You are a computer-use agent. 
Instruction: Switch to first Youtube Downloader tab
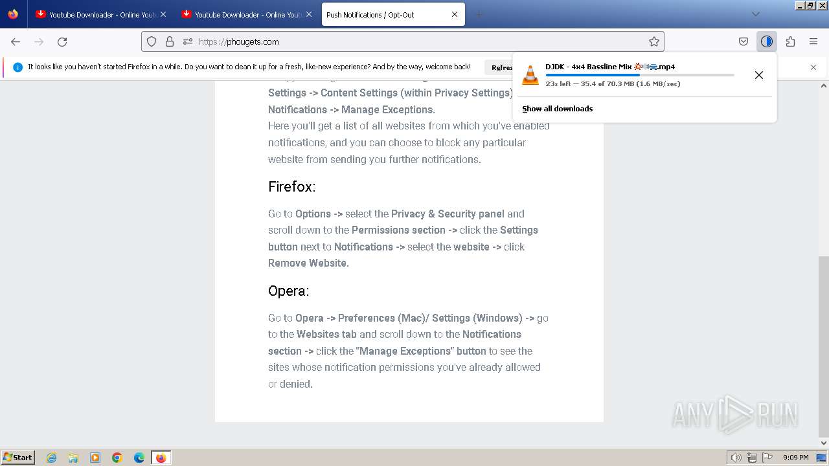pos(100,14)
